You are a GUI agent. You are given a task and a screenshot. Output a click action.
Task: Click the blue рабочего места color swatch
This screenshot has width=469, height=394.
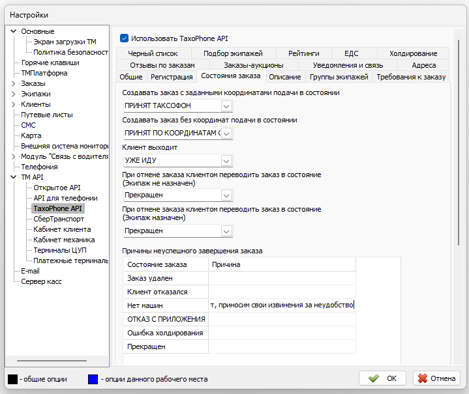[93, 379]
